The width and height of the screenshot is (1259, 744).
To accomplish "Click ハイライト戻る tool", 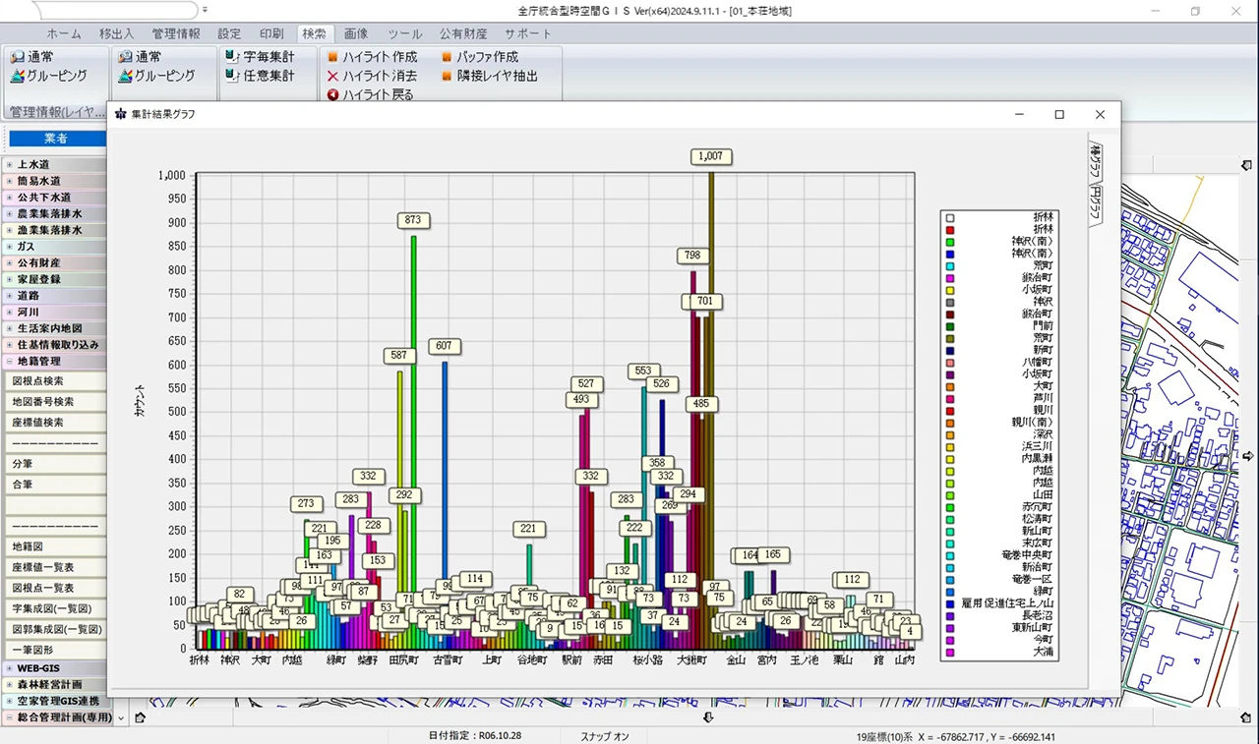I will (x=370, y=95).
